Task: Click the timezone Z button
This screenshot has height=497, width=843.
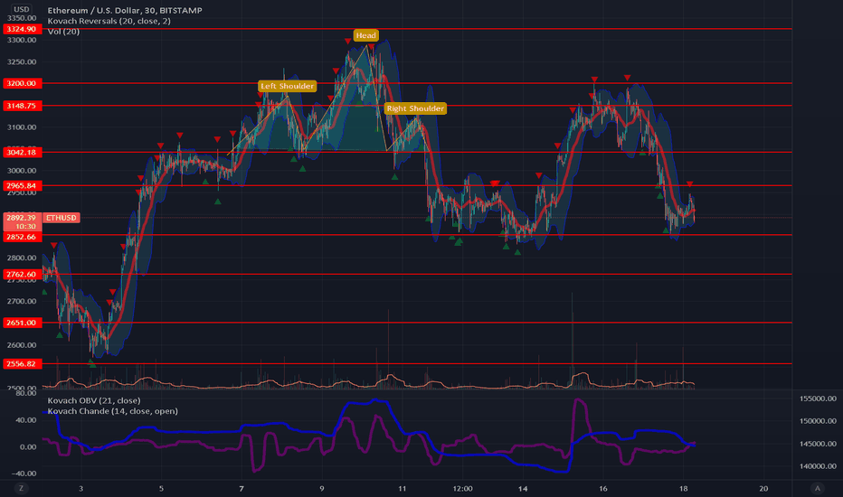Action: point(22,488)
